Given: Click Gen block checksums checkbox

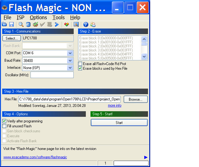Looking at the screenshot, I should point(4,131).
